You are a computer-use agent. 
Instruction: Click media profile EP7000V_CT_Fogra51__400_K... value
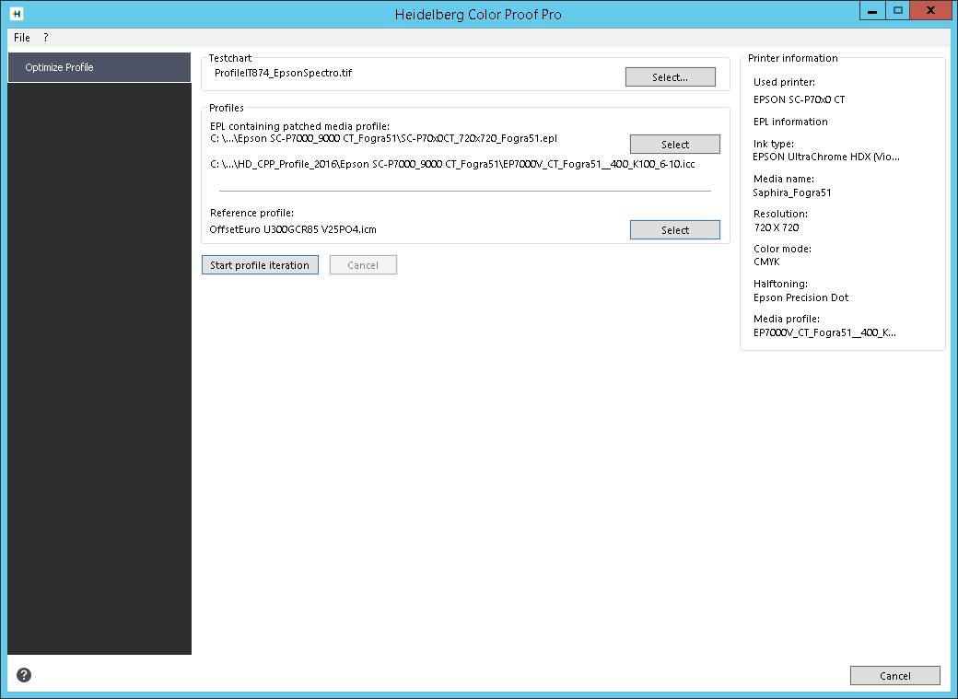pos(824,333)
